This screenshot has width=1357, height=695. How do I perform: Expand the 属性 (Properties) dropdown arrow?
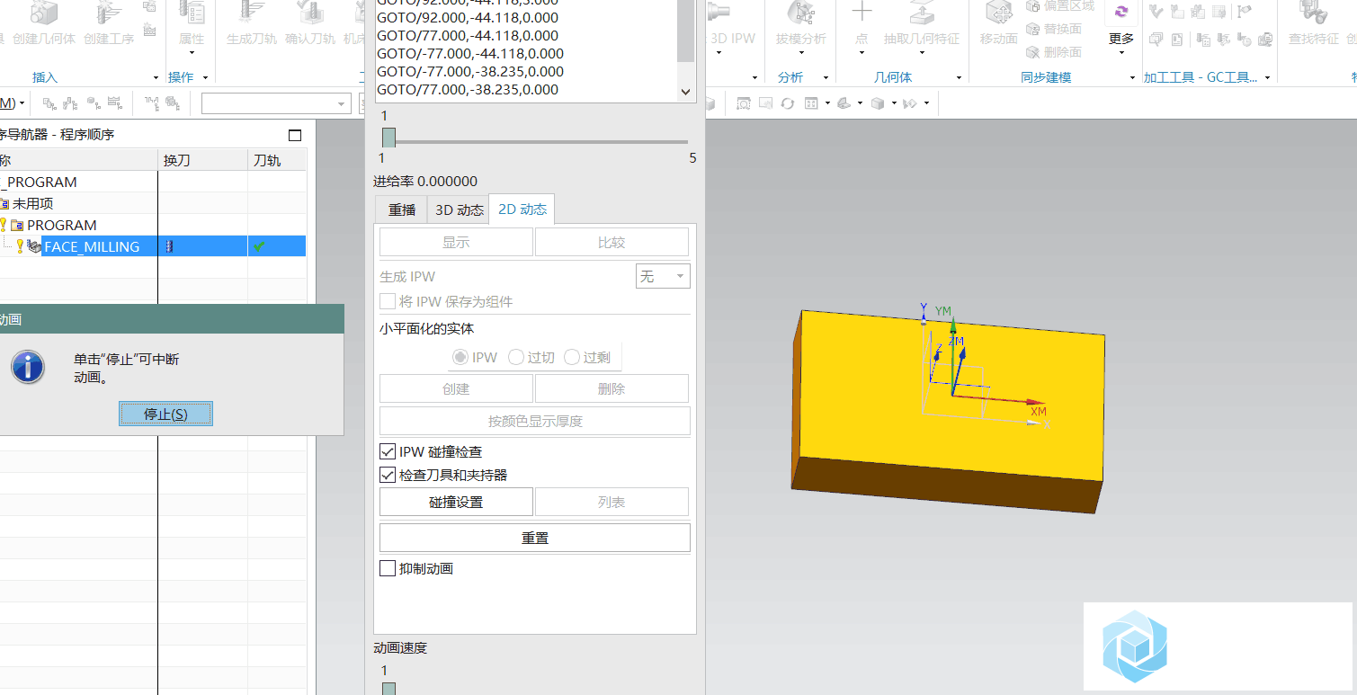(192, 54)
